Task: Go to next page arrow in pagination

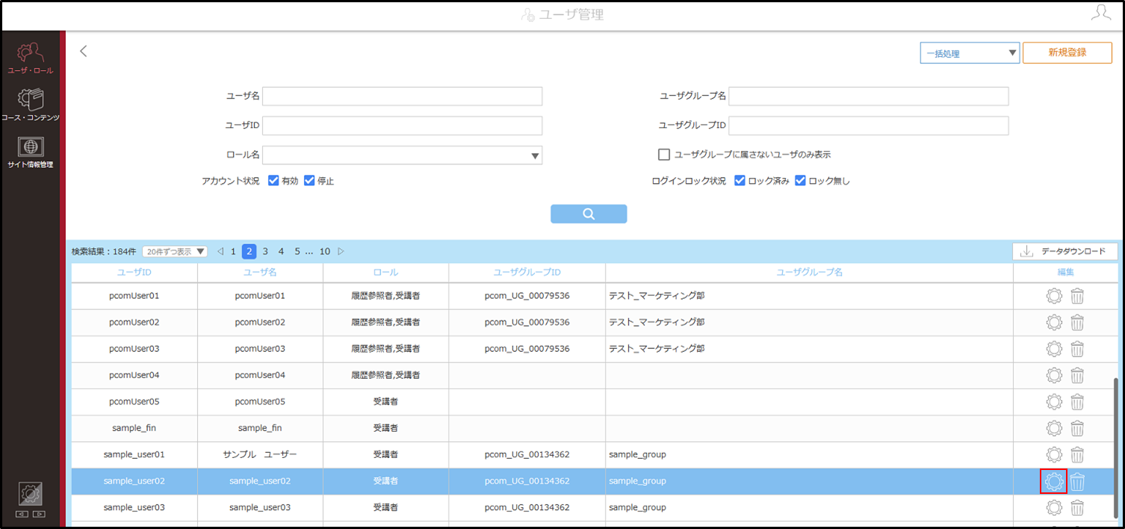Action: [x=341, y=252]
